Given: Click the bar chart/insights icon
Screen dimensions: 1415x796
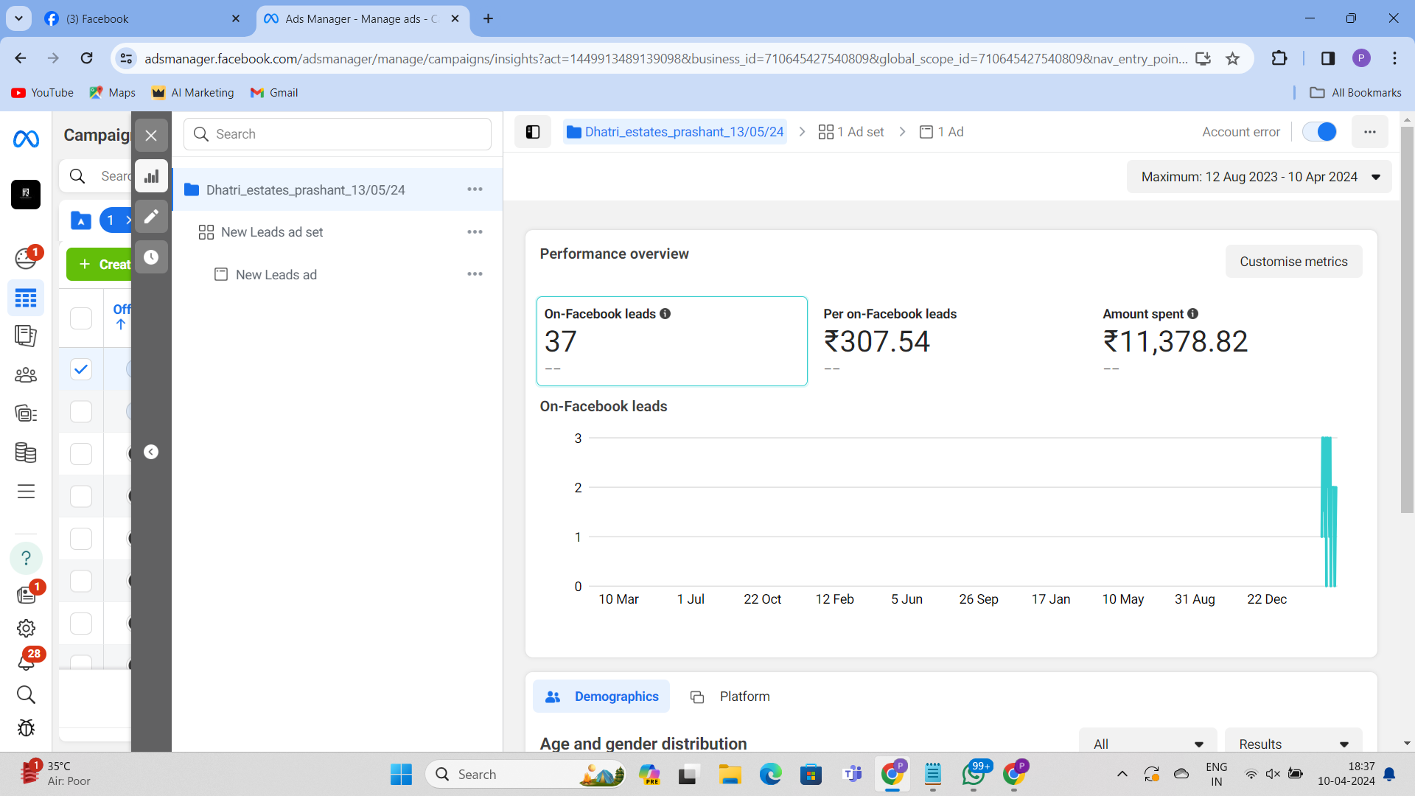Looking at the screenshot, I should tap(150, 176).
